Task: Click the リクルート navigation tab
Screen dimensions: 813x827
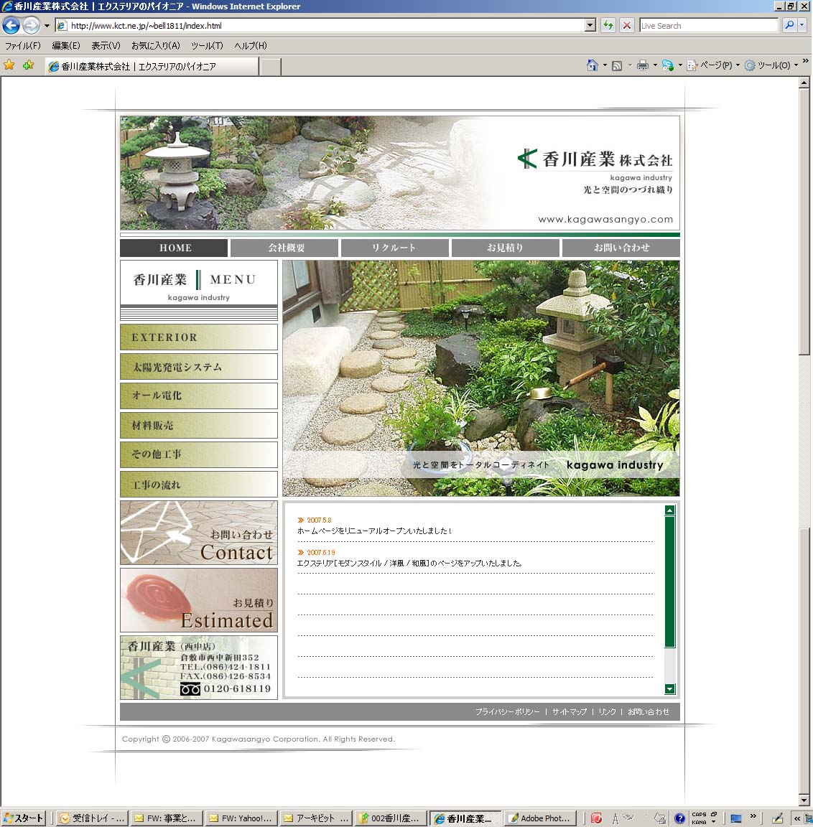Action: coord(394,248)
